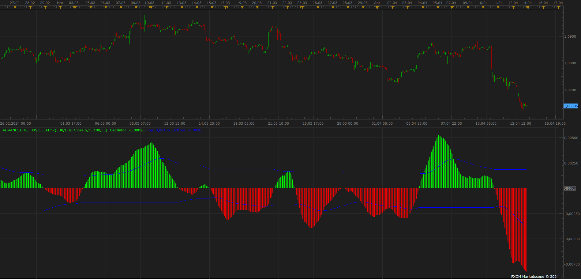Click the 0,00500 oscillator axis label
The height and width of the screenshot is (279, 581).
click(x=571, y=138)
